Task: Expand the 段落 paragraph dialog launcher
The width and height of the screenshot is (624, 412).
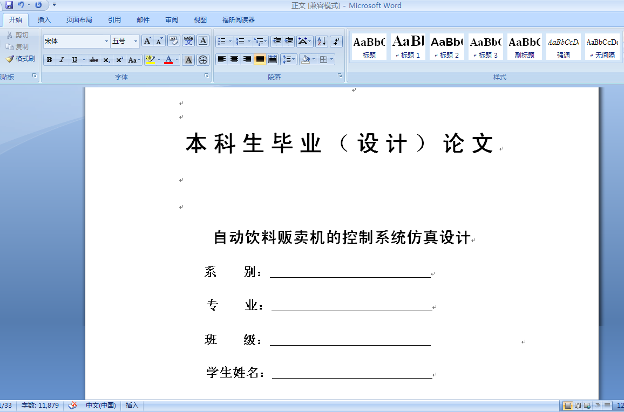Action: coord(340,75)
